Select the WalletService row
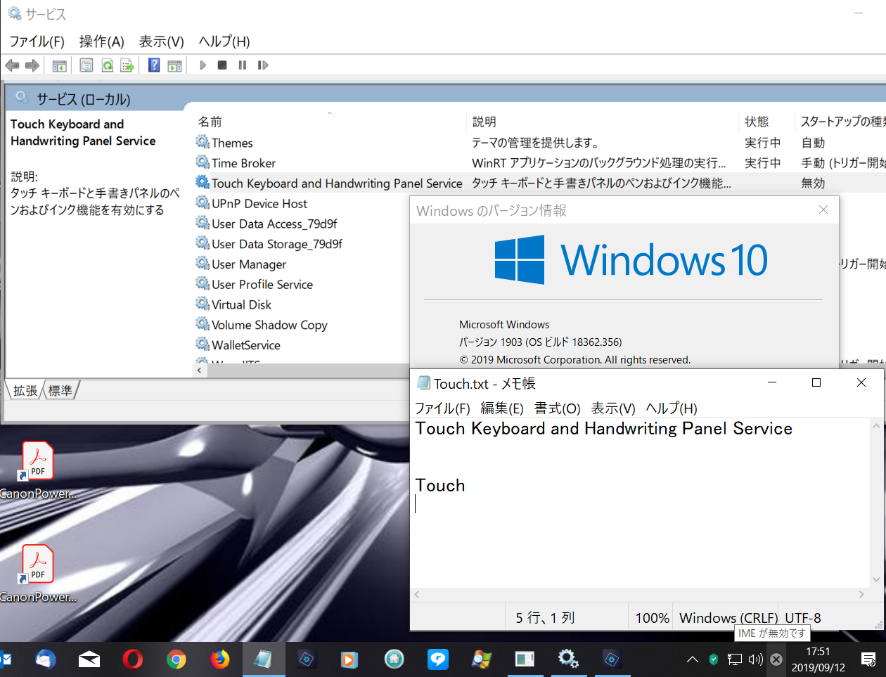Screen dimensions: 886x677 pyautogui.click(x=246, y=346)
